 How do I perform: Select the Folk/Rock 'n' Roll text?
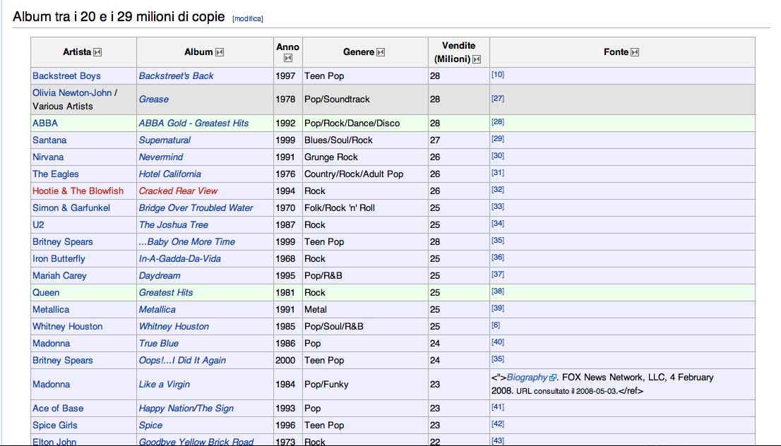pos(339,207)
